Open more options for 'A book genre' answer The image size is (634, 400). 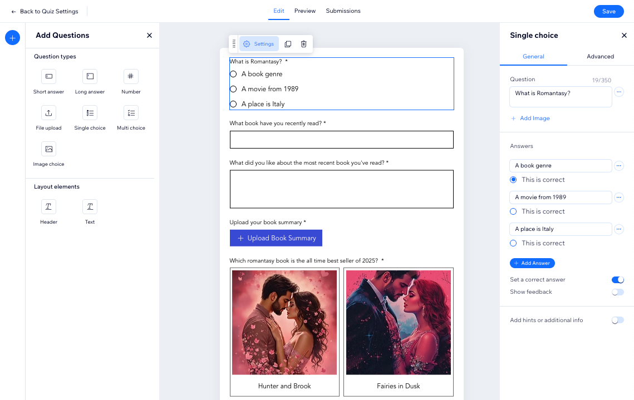tap(618, 166)
